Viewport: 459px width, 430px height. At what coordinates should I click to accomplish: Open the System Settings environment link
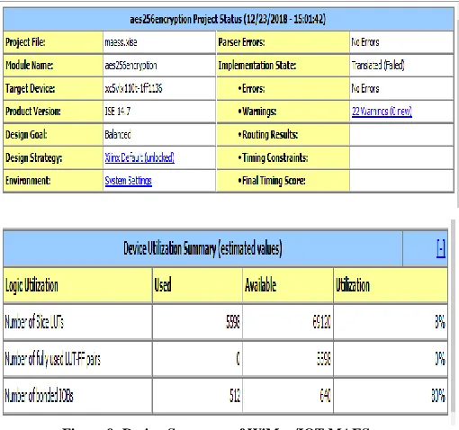point(128,181)
